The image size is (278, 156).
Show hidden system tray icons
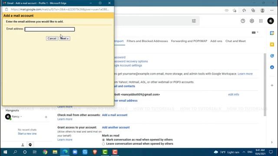[x=244, y=152]
